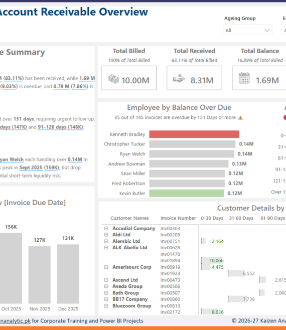This screenshot has height=330, width=286.
Task: Click invoice Inv00751
Action: (x=170, y=241)
